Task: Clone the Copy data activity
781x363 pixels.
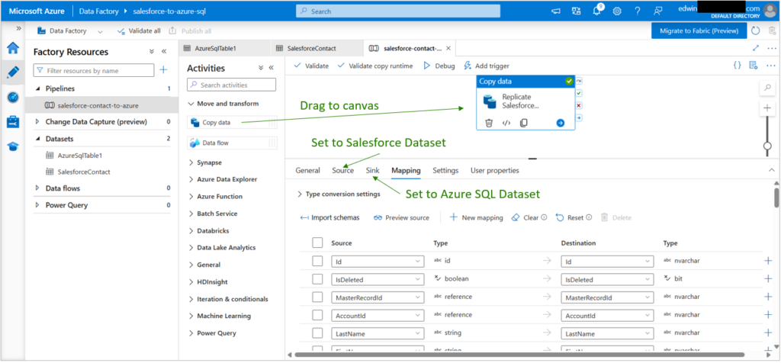Action: (523, 123)
